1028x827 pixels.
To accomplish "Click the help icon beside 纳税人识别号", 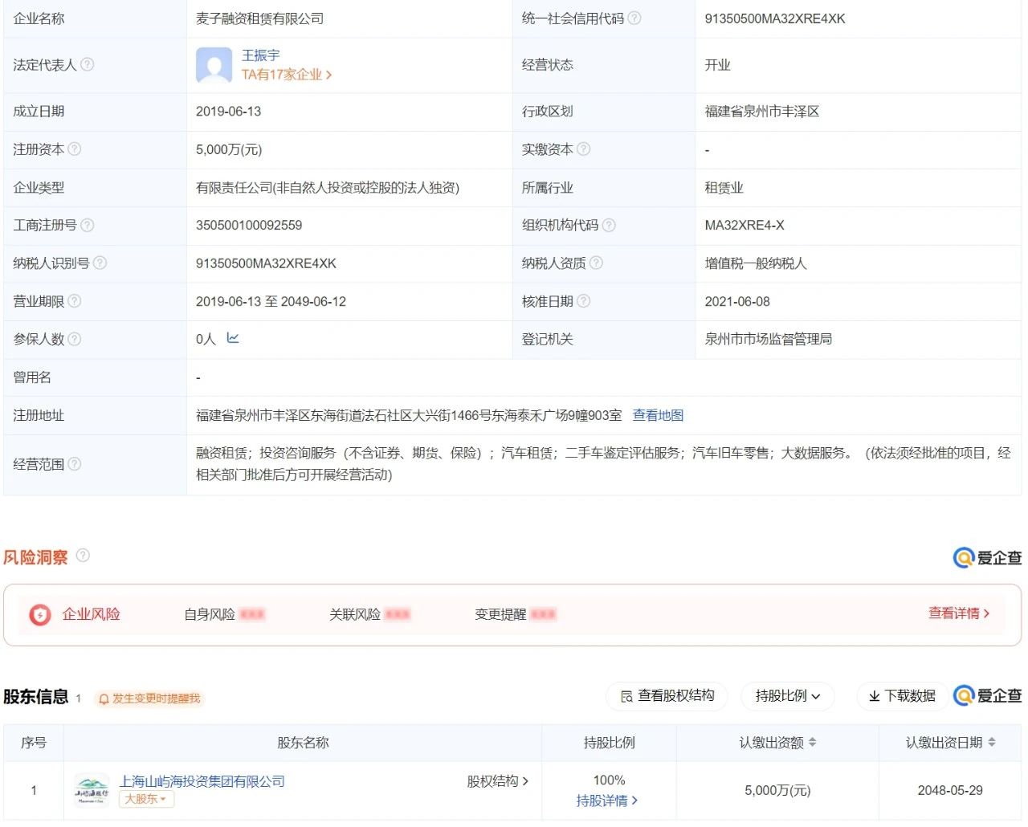I will pyautogui.click(x=100, y=263).
